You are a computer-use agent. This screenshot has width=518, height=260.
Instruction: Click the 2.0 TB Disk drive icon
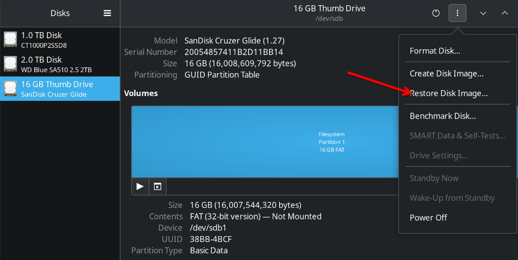point(10,64)
